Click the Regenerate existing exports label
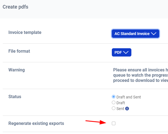The image size is (168, 134). (36, 123)
